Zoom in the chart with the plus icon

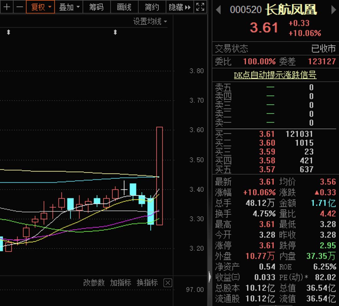pyautogui.click(x=7, y=7)
